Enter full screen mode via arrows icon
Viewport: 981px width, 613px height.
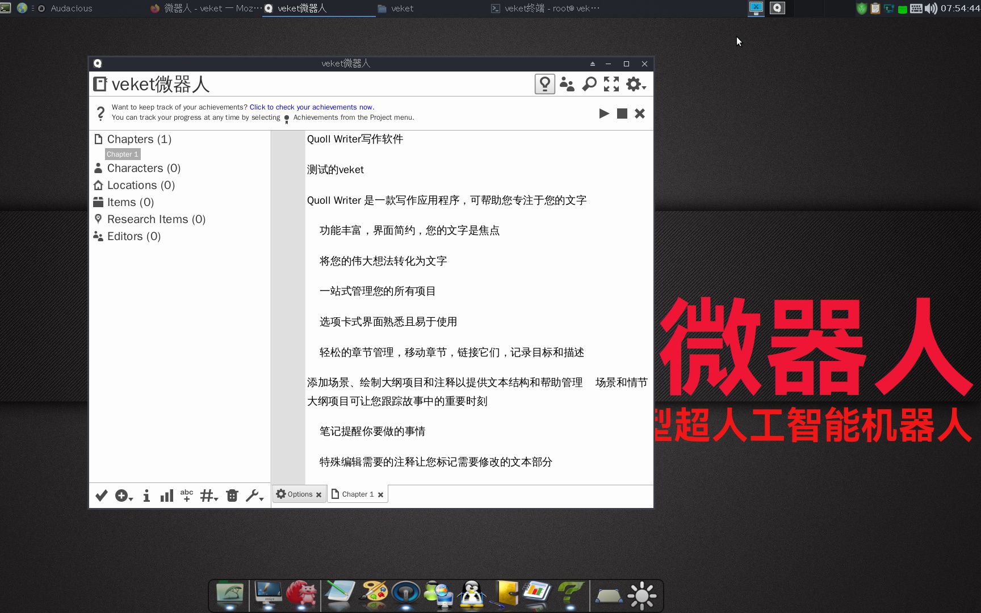(x=611, y=84)
